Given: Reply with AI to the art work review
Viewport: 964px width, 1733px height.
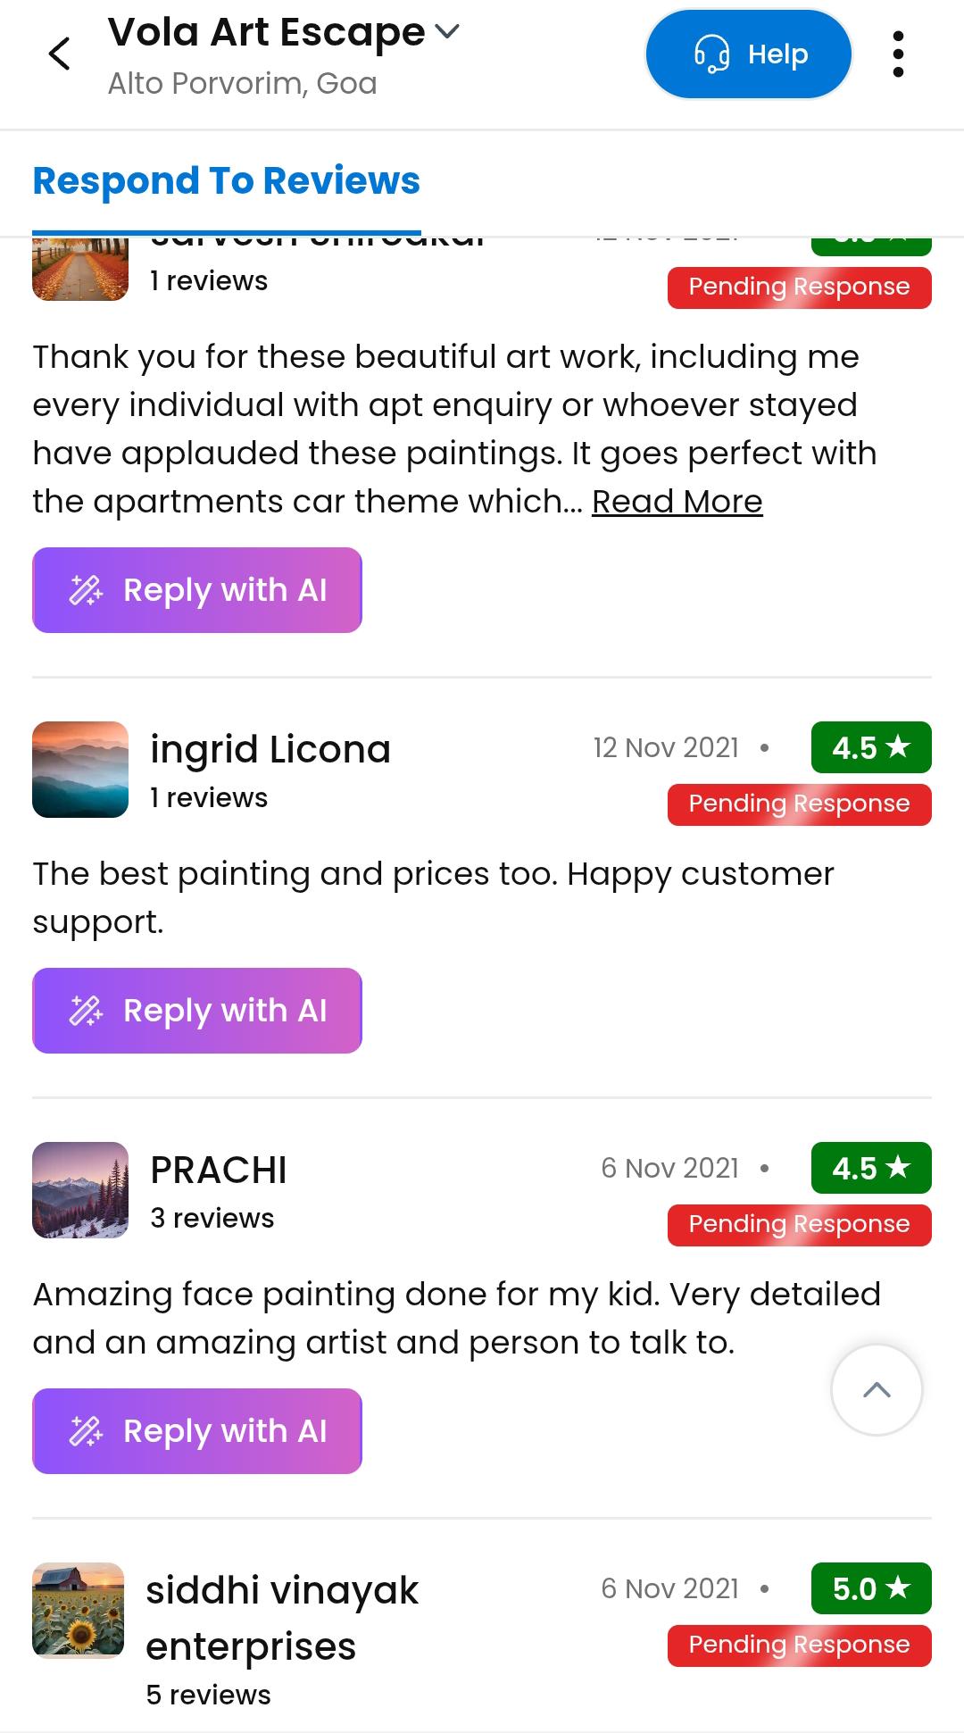Looking at the screenshot, I should click(197, 590).
